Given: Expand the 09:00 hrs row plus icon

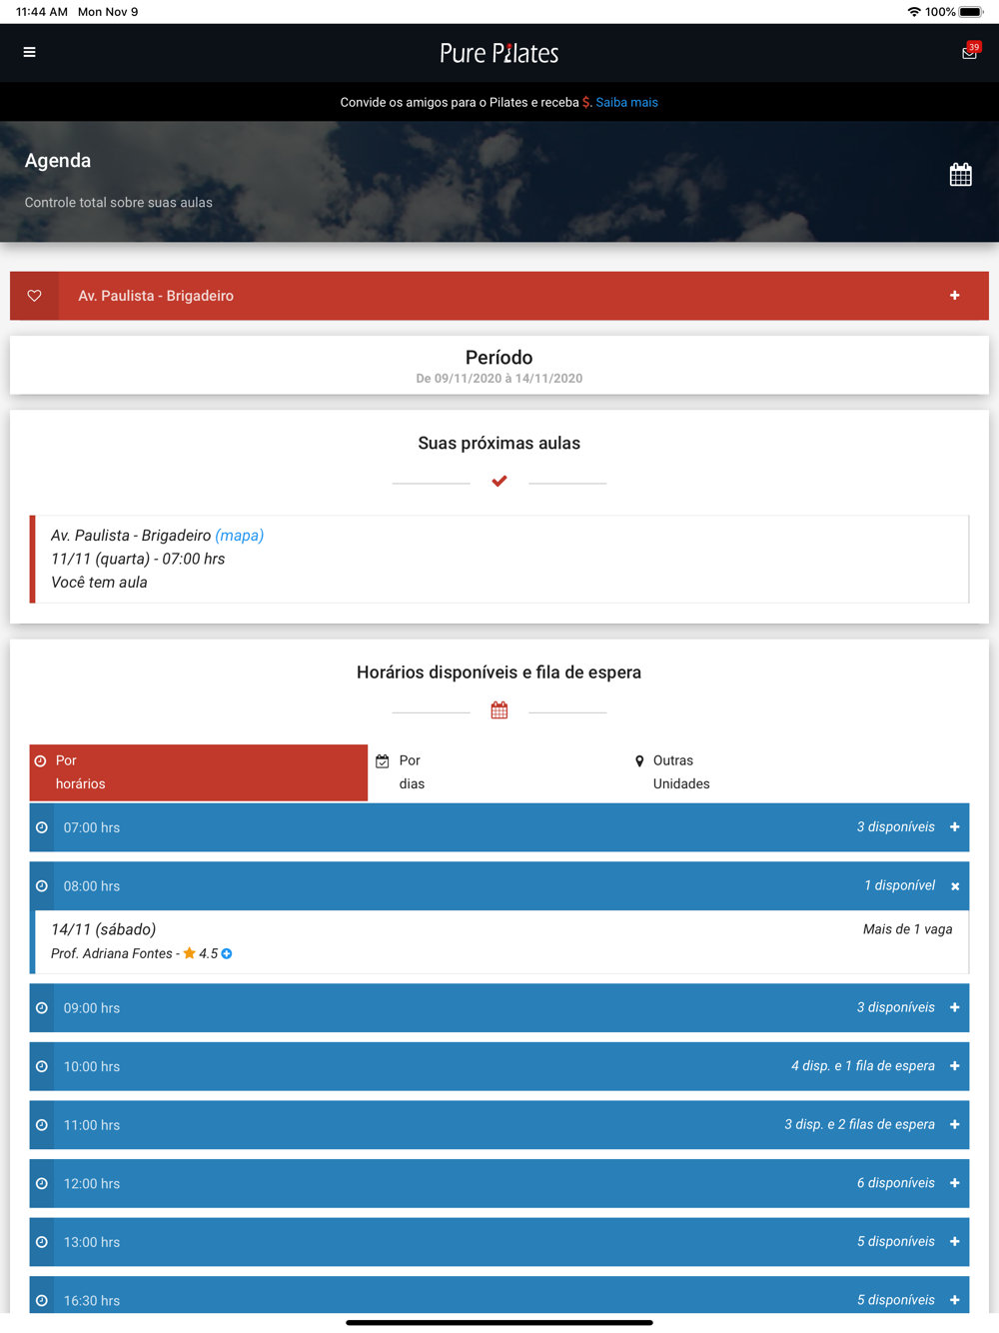Looking at the screenshot, I should [955, 1007].
